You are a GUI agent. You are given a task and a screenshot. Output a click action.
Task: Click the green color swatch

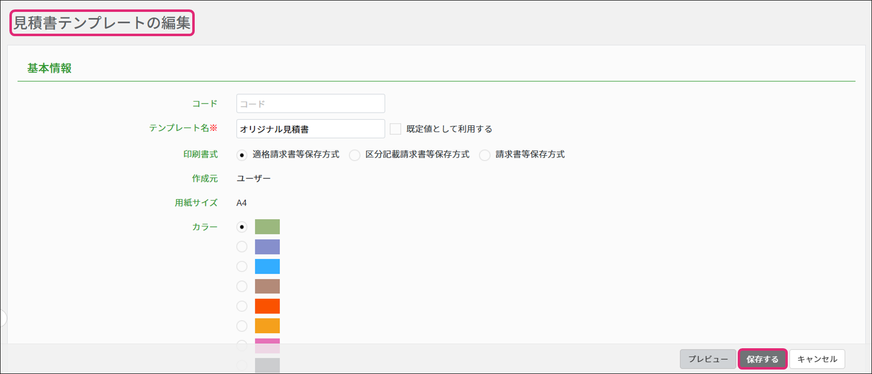pos(267,227)
